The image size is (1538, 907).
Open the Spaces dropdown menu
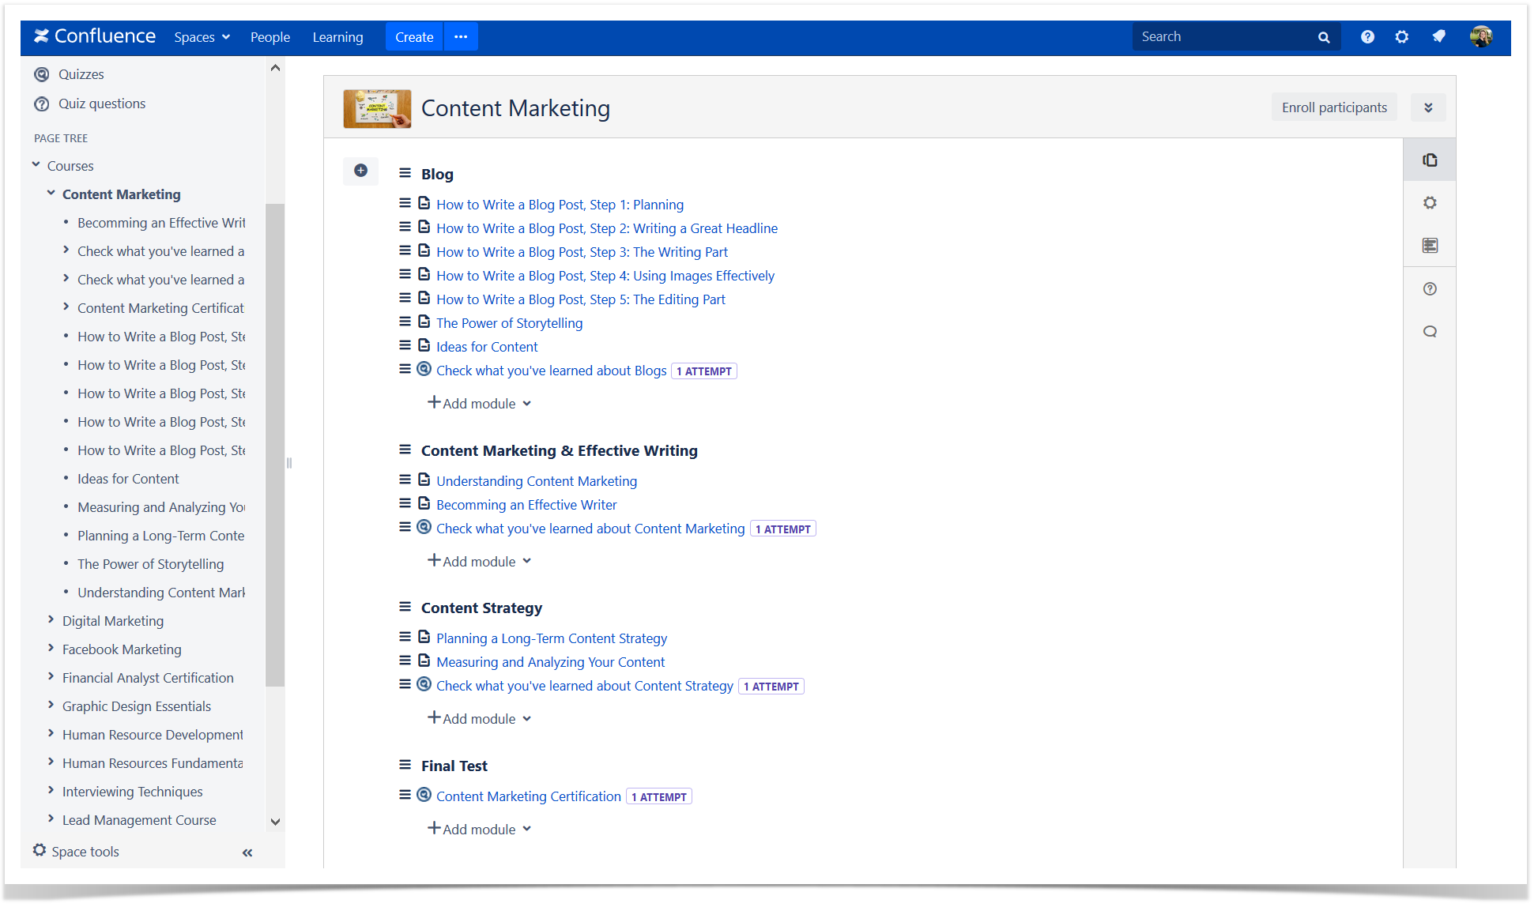(x=202, y=37)
